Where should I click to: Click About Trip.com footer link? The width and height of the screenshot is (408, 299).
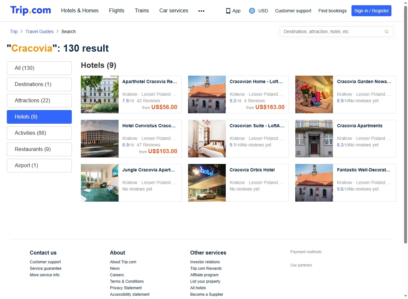coord(123,262)
